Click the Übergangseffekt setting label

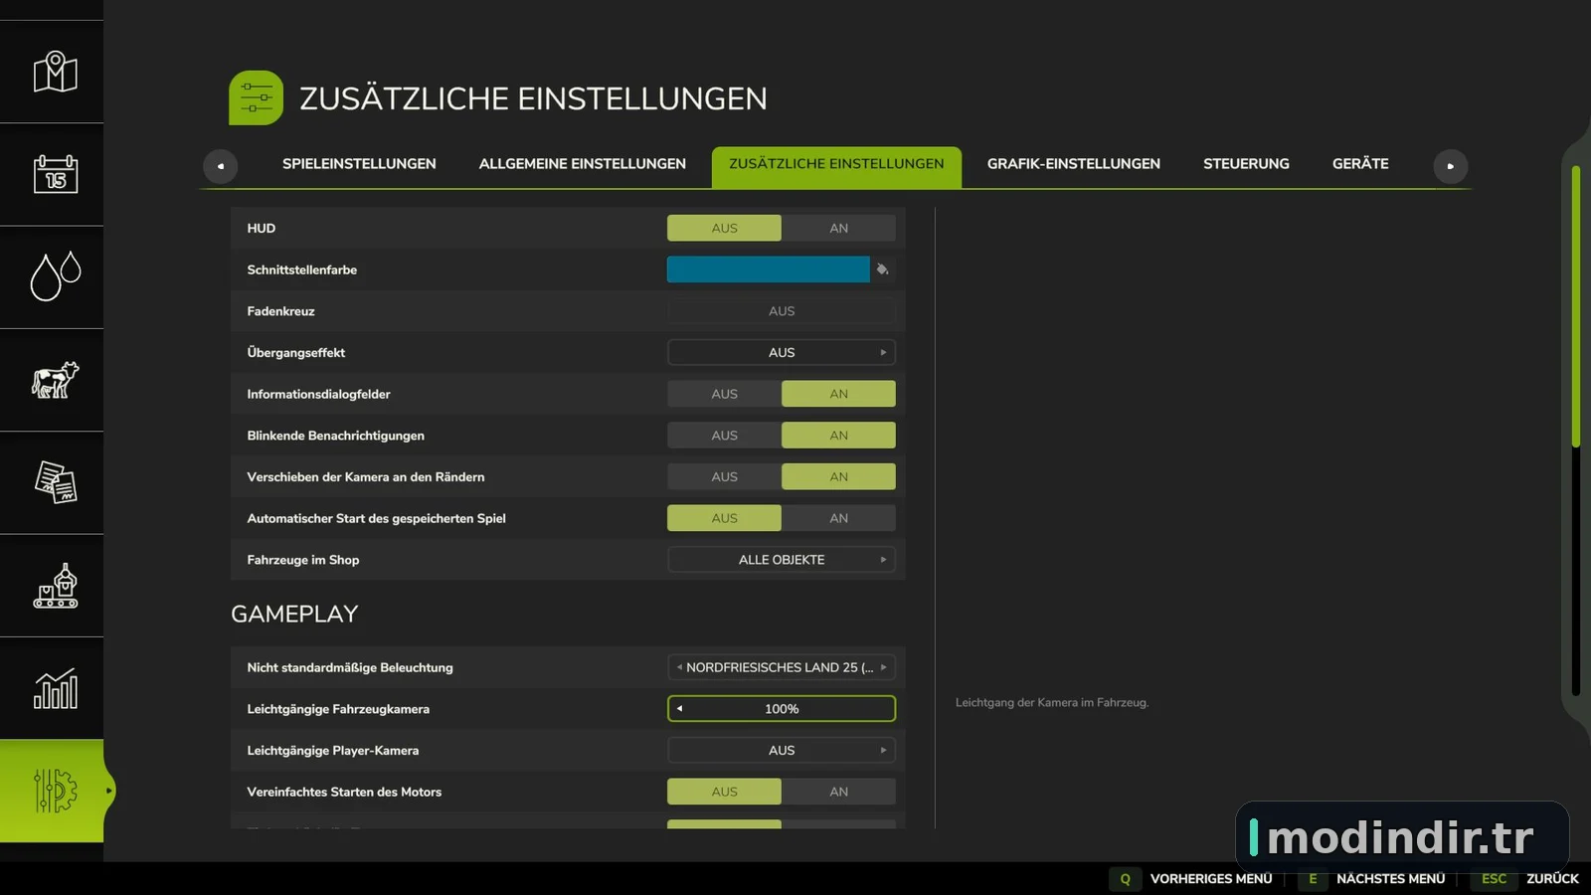(296, 353)
